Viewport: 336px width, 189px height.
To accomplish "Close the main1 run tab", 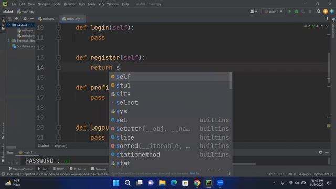I will [x=35, y=153].
